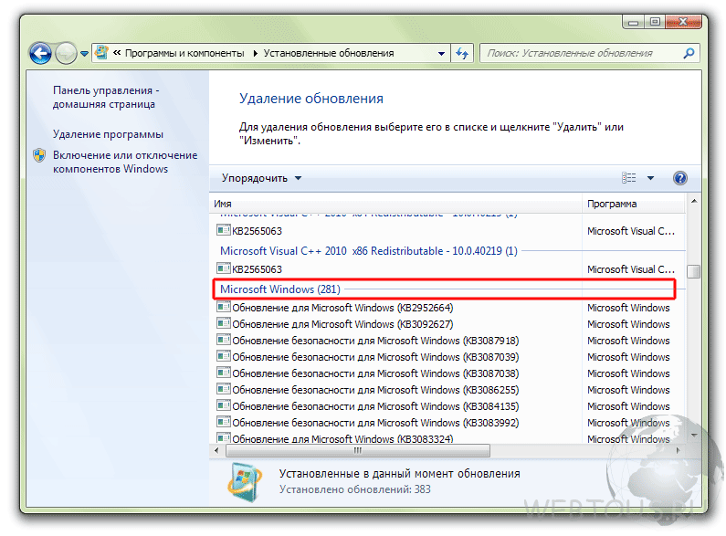The image size is (726, 536).
Task: Change view with the view icon
Action: (x=629, y=178)
